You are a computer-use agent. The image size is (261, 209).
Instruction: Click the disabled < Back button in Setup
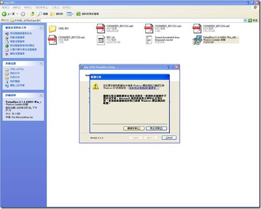[136, 138]
